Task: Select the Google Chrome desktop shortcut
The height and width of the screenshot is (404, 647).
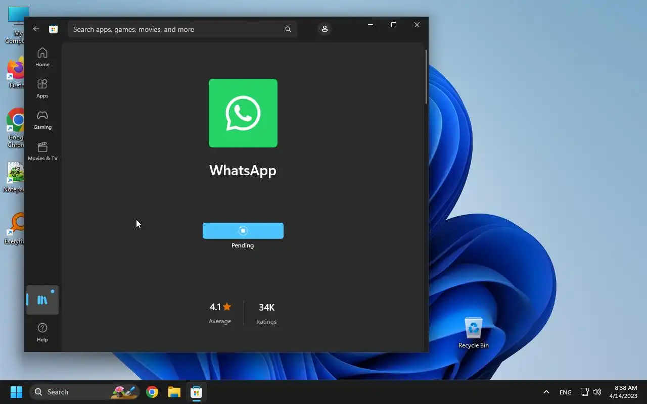Action: coord(16,128)
